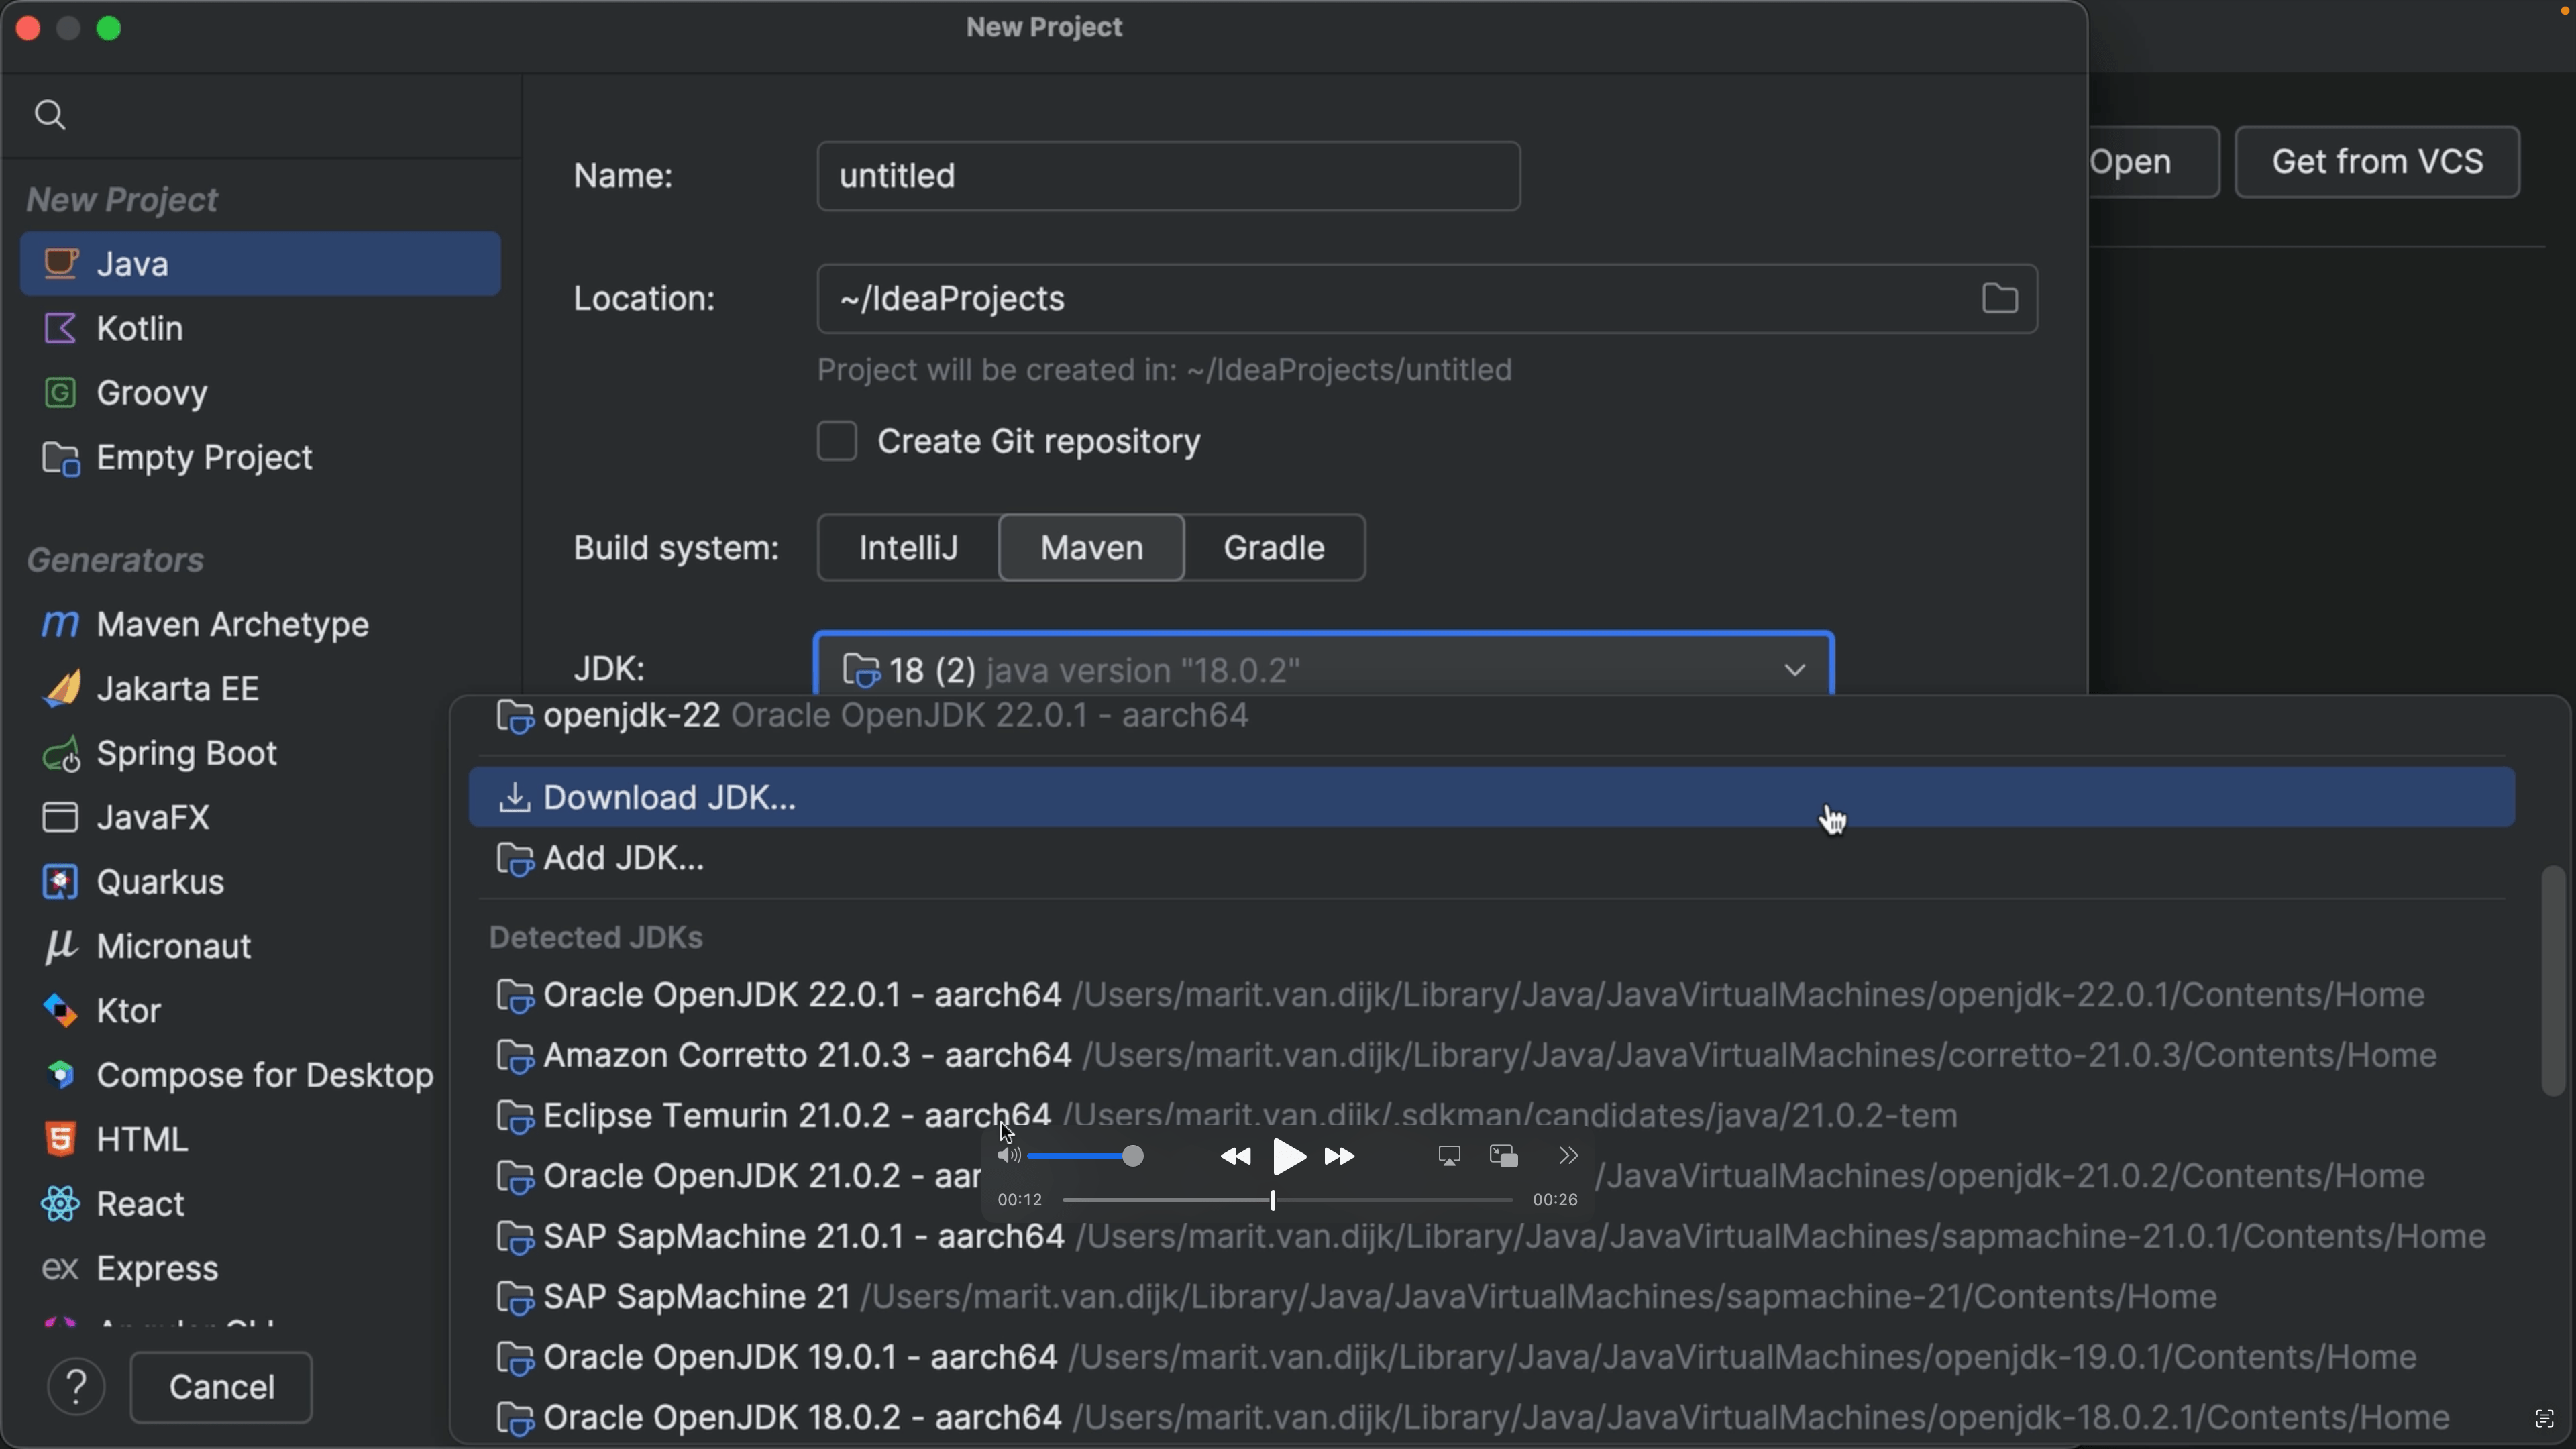The width and height of the screenshot is (2576, 1449).
Task: Click the Groovy G icon
Action: 60,393
